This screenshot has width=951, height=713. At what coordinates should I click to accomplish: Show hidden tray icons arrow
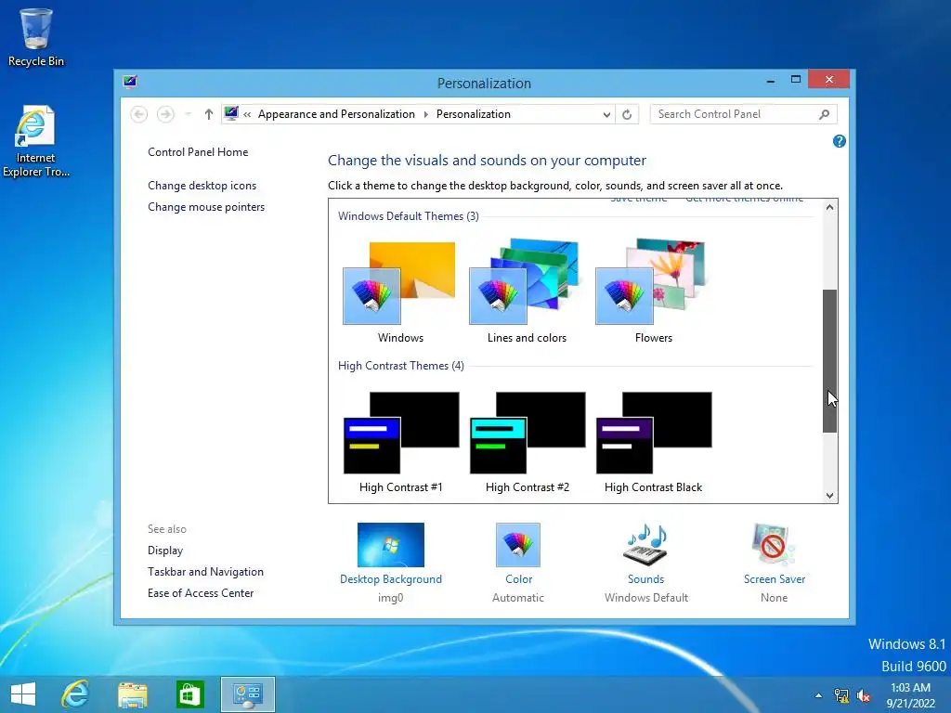click(x=819, y=695)
